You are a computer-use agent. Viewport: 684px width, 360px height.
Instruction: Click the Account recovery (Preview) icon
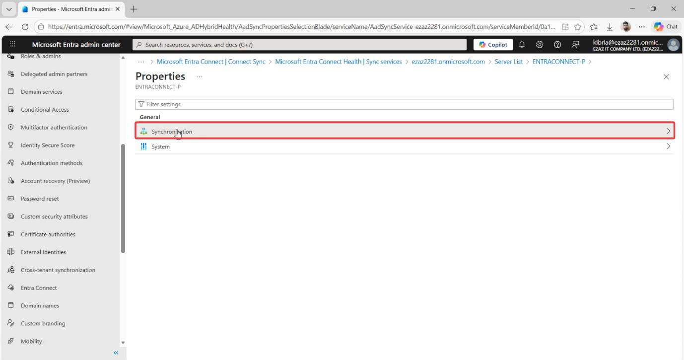click(11, 181)
